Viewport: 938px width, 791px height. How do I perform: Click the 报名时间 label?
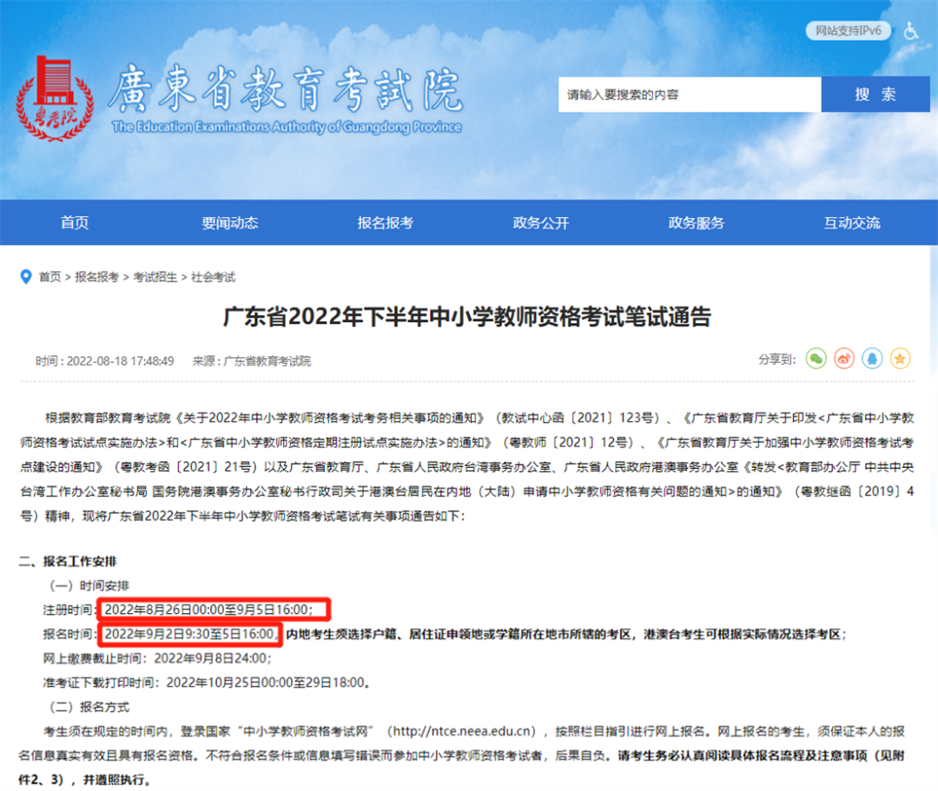[68, 635]
